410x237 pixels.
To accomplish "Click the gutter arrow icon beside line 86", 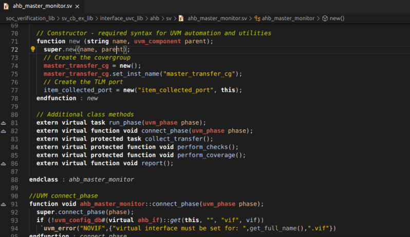I will pyautogui.click(x=4, y=164).
